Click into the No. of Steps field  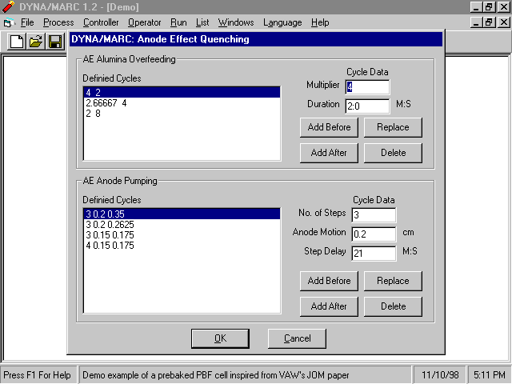(374, 215)
